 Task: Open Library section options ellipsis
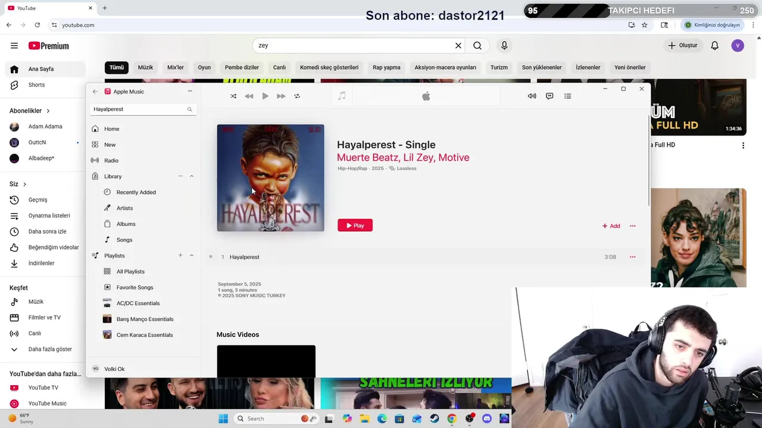pyautogui.click(x=180, y=177)
